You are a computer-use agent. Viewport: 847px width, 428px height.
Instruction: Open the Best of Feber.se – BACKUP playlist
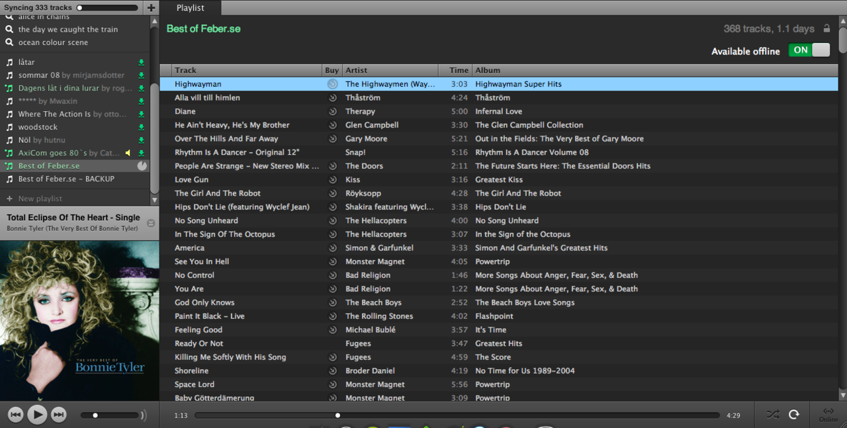point(66,179)
